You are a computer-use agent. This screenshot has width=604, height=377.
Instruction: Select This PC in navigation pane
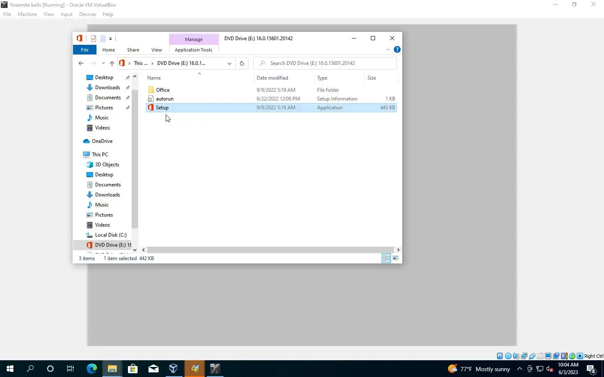100,155
